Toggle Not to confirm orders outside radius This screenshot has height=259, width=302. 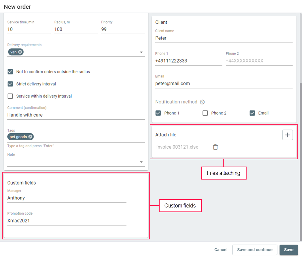[10, 71]
